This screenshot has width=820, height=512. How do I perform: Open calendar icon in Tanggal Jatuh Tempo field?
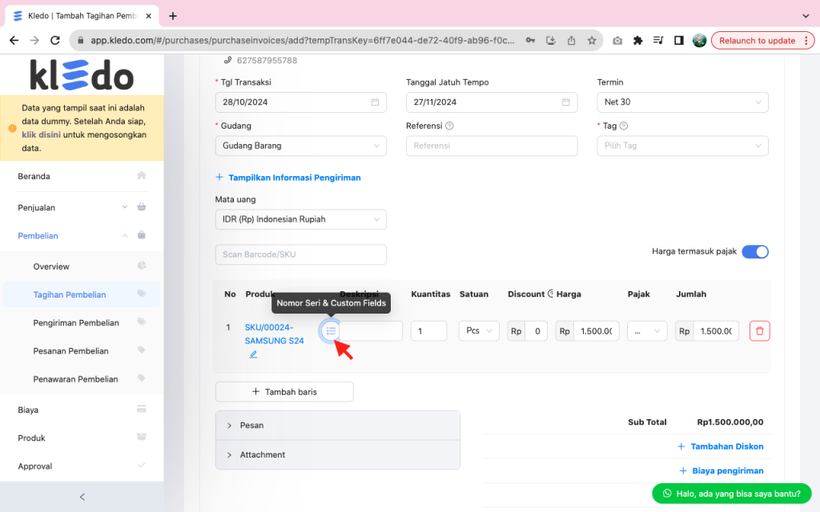566,102
